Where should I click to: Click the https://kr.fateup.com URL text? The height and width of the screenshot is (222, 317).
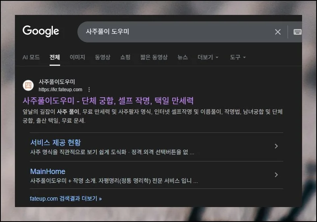point(60,90)
